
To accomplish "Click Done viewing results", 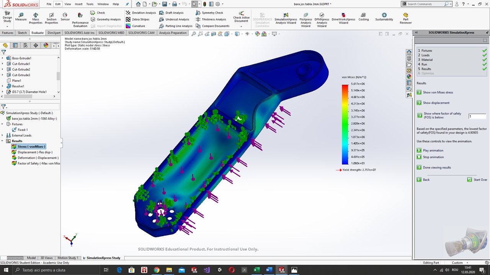I will 434,167.
